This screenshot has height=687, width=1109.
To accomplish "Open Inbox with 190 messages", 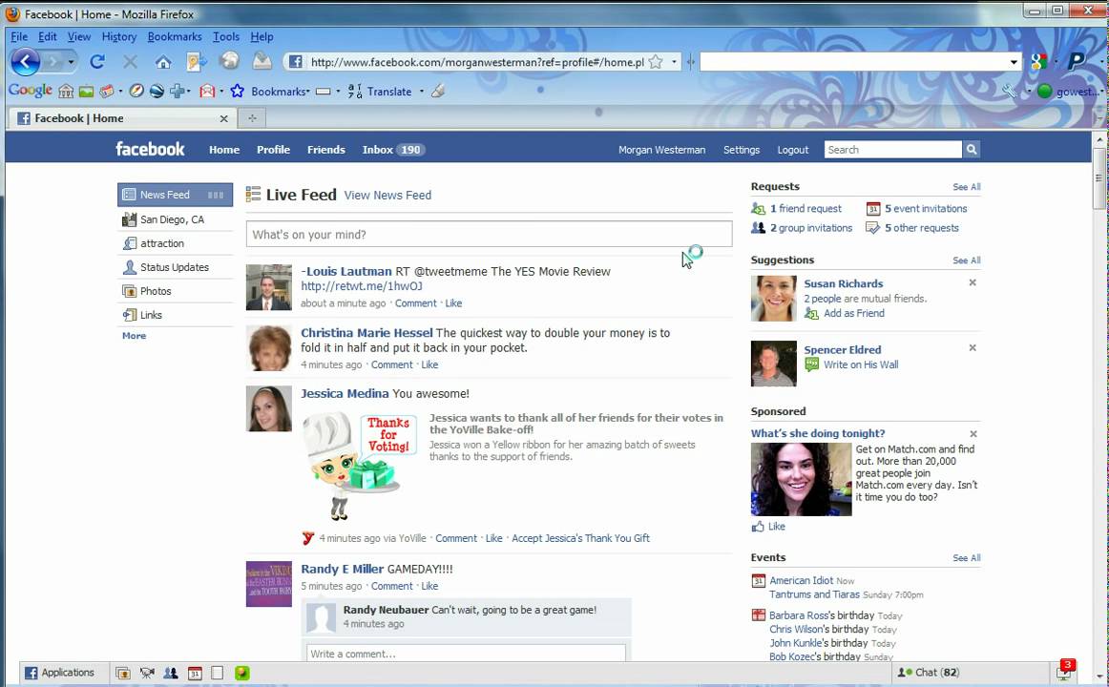I will pyautogui.click(x=393, y=150).
